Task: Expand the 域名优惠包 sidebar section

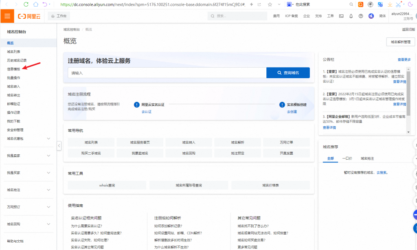Action: [48, 139]
